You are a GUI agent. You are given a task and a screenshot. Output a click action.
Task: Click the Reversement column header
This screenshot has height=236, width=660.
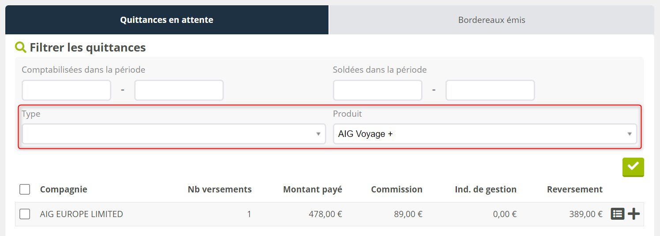[574, 189]
